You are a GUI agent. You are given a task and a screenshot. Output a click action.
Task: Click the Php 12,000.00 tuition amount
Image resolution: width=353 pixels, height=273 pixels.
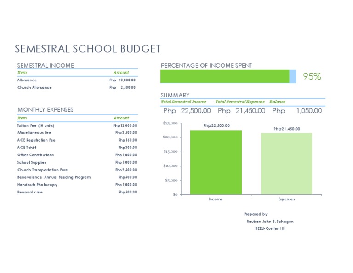click(125, 125)
